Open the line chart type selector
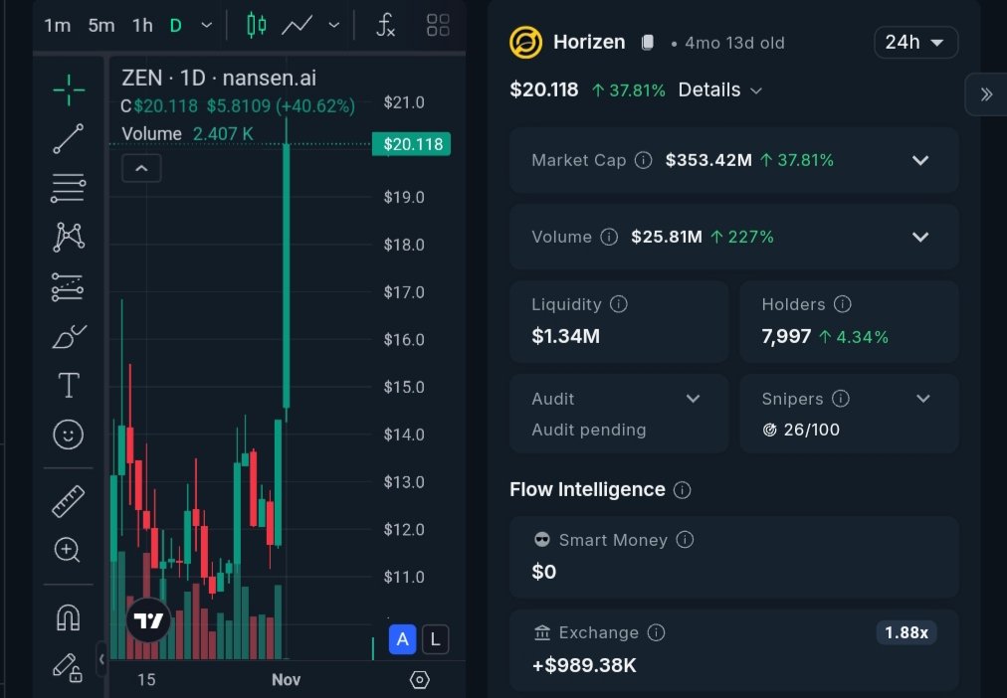The image size is (1007, 698). pyautogui.click(x=297, y=25)
